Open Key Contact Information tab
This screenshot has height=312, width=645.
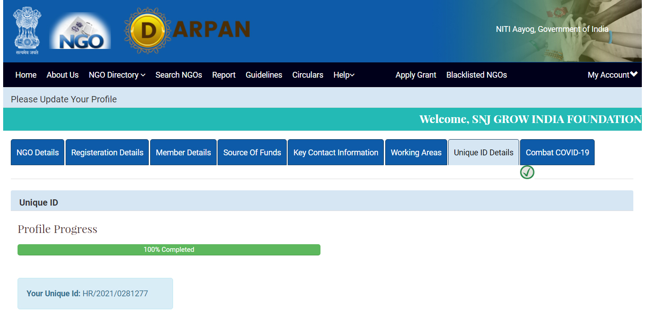[336, 153]
